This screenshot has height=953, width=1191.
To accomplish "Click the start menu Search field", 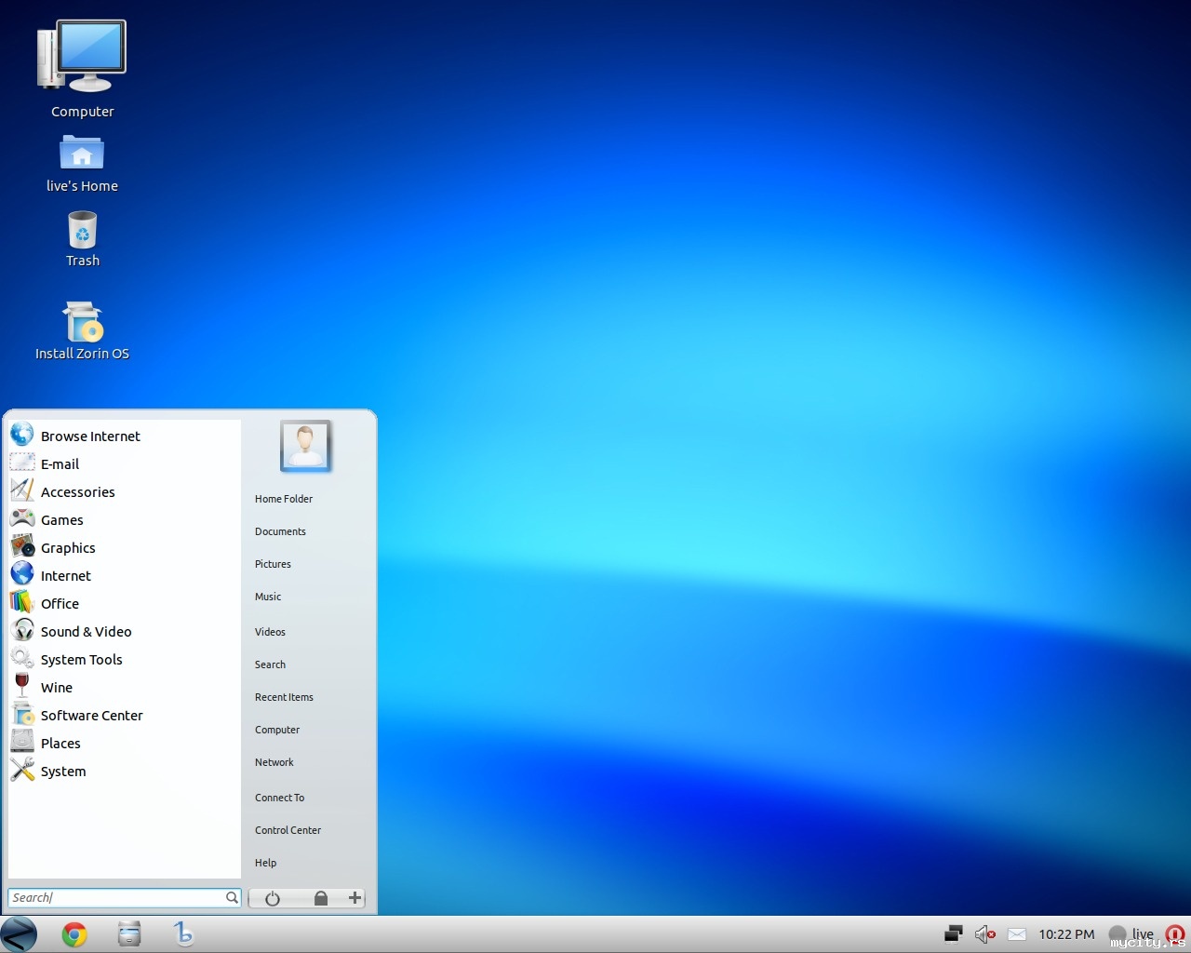I will tap(116, 898).
